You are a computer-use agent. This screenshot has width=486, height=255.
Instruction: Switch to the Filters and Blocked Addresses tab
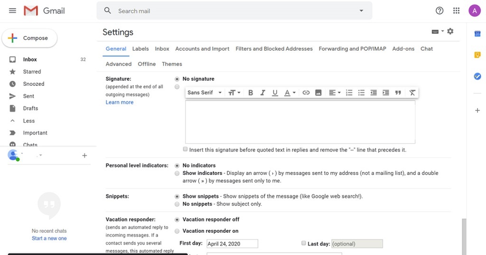[274, 49]
